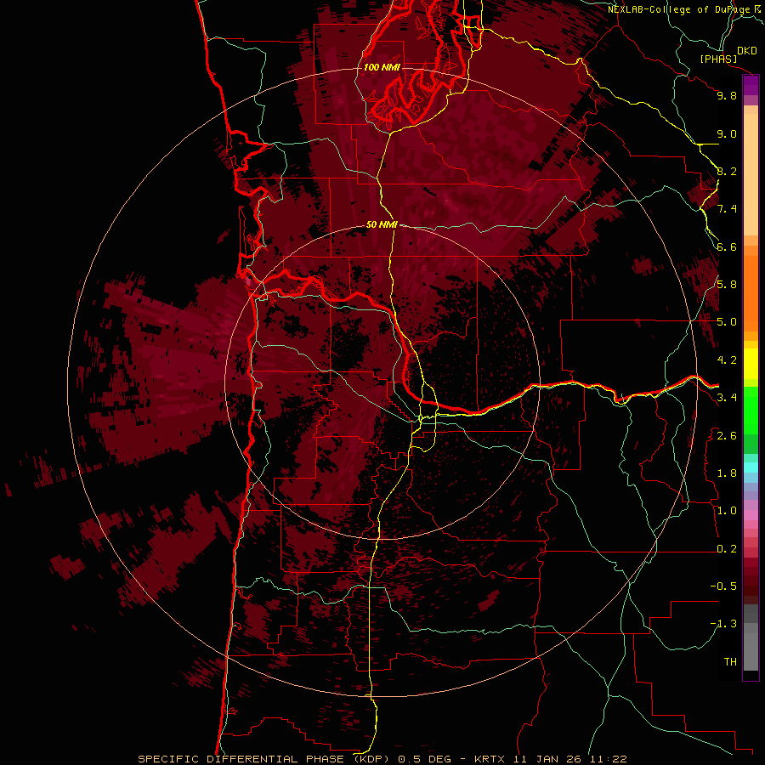This screenshot has height=765, width=765.
Task: Click the -1.3 value on the legend
Action: pos(723,624)
